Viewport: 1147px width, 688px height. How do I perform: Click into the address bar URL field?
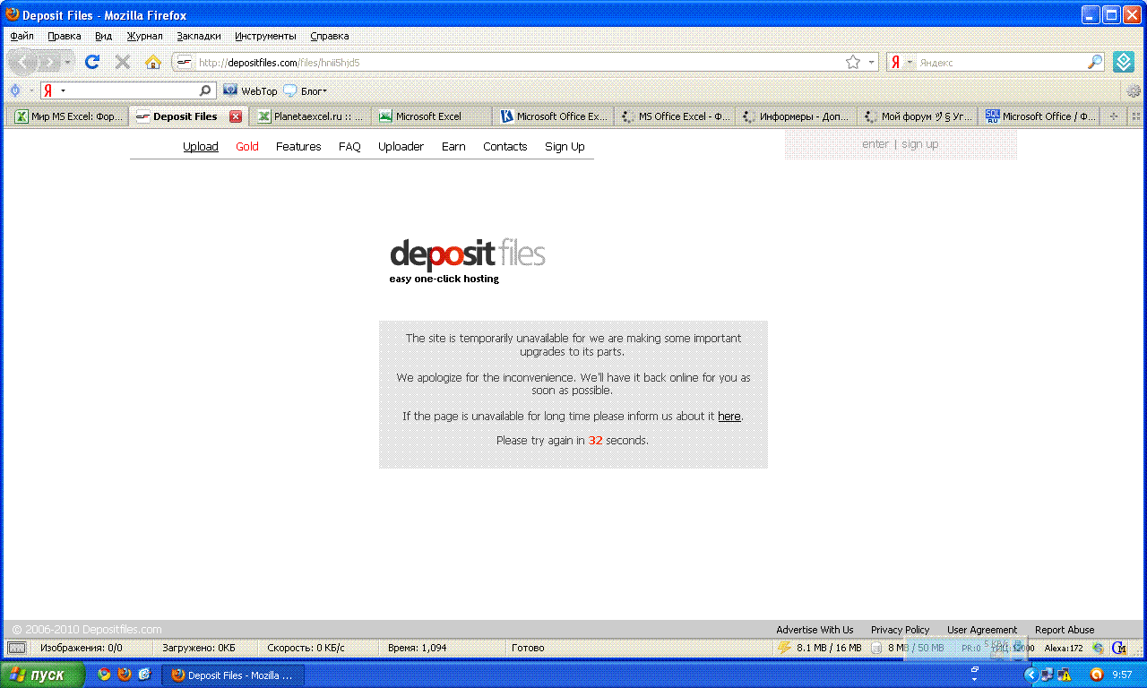[x=520, y=63]
